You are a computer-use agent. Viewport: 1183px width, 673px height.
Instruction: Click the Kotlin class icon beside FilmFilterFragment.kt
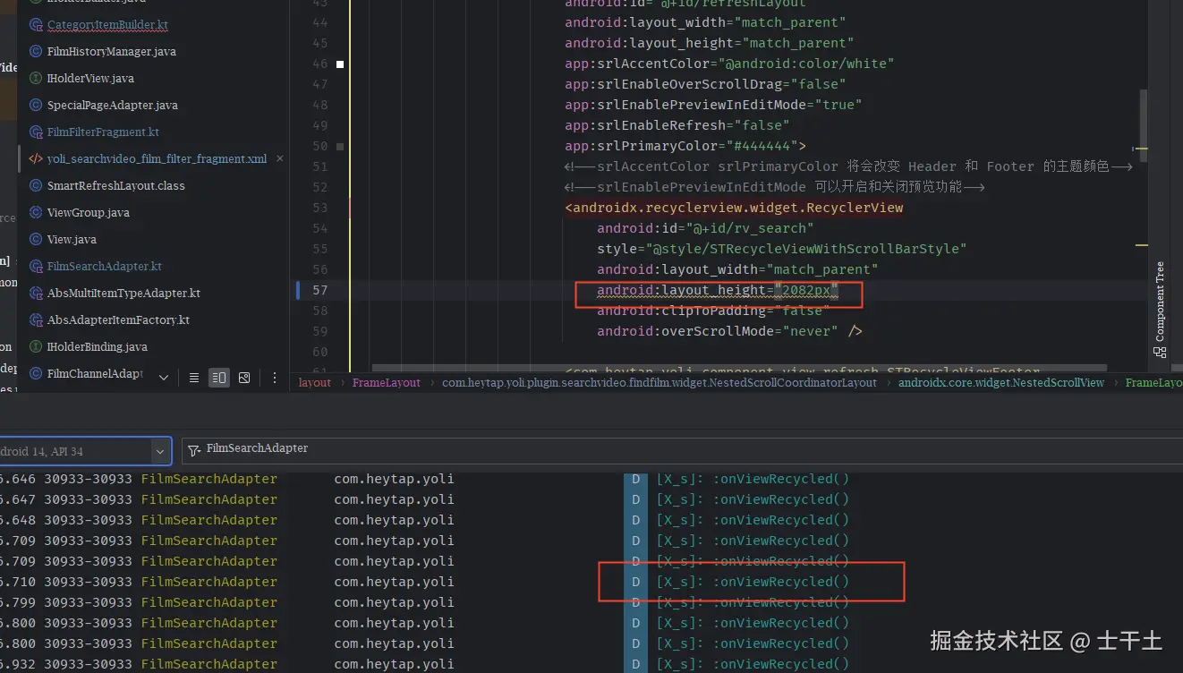pos(36,132)
